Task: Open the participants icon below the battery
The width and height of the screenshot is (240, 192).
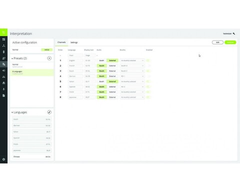Action: (x=3, y=58)
